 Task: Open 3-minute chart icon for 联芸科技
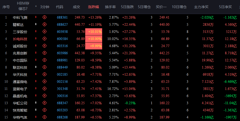[x=44, y=67]
